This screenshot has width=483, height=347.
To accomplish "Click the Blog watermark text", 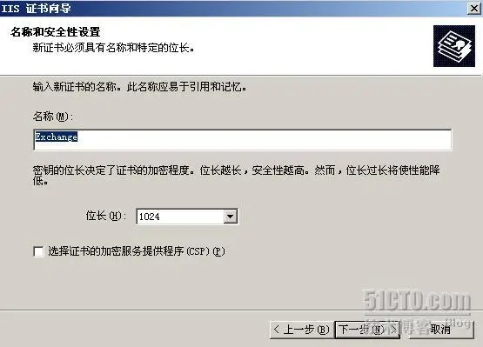I will pyautogui.click(x=458, y=323).
